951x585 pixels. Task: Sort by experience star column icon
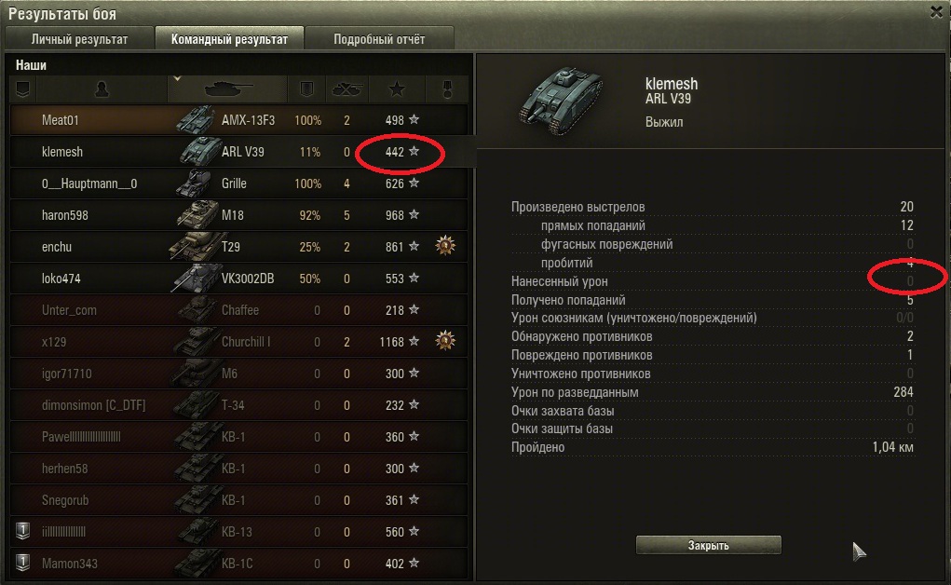pyautogui.click(x=397, y=89)
